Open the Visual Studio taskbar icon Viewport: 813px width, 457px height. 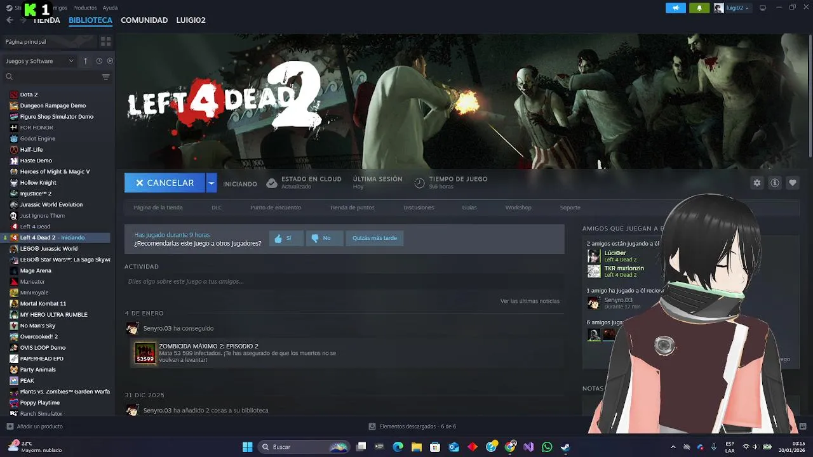point(528,447)
